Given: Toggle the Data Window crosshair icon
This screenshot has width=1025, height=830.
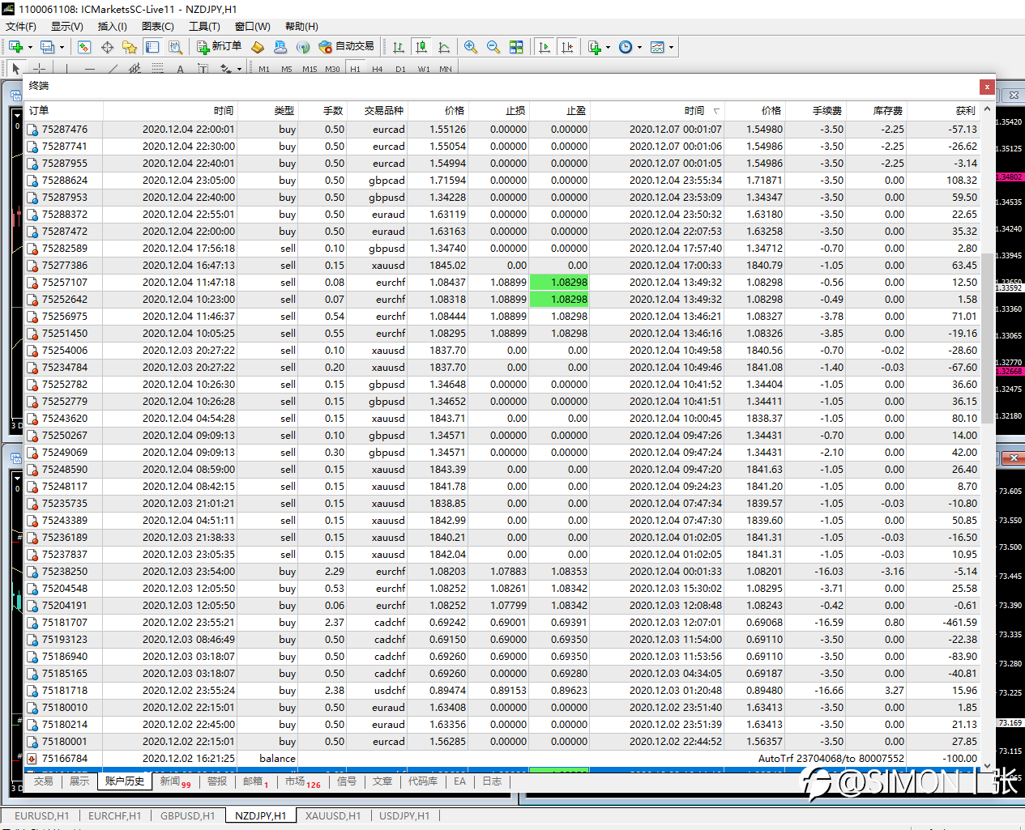Looking at the screenshot, I should coord(107,47).
